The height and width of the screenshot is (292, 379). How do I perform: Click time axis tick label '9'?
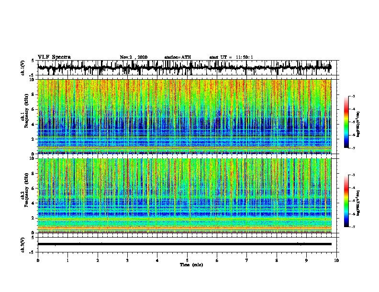point(306,261)
